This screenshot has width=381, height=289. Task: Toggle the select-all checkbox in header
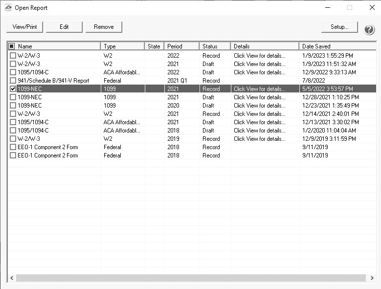click(12, 46)
